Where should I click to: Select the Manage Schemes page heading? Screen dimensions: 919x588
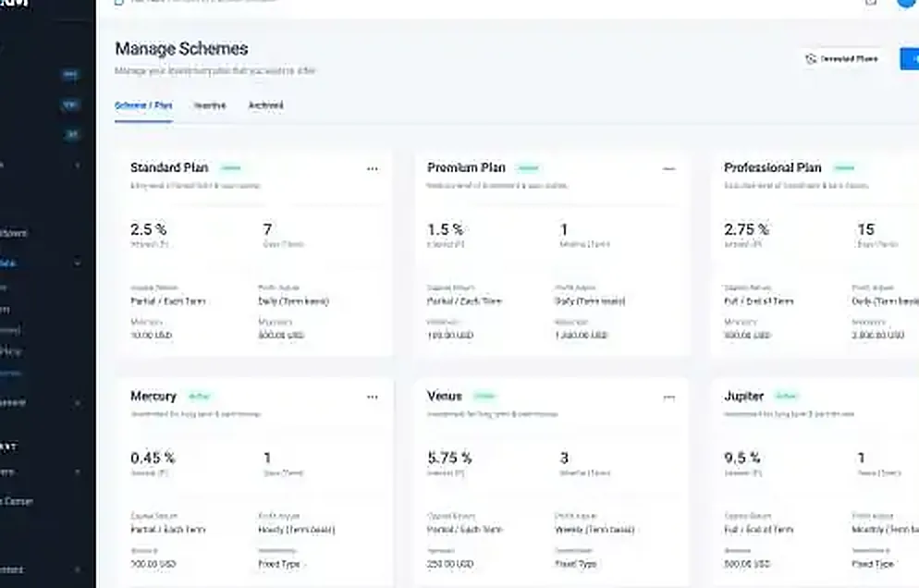click(182, 49)
